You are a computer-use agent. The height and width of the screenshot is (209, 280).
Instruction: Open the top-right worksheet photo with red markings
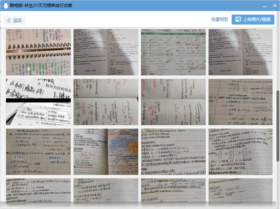(240, 52)
